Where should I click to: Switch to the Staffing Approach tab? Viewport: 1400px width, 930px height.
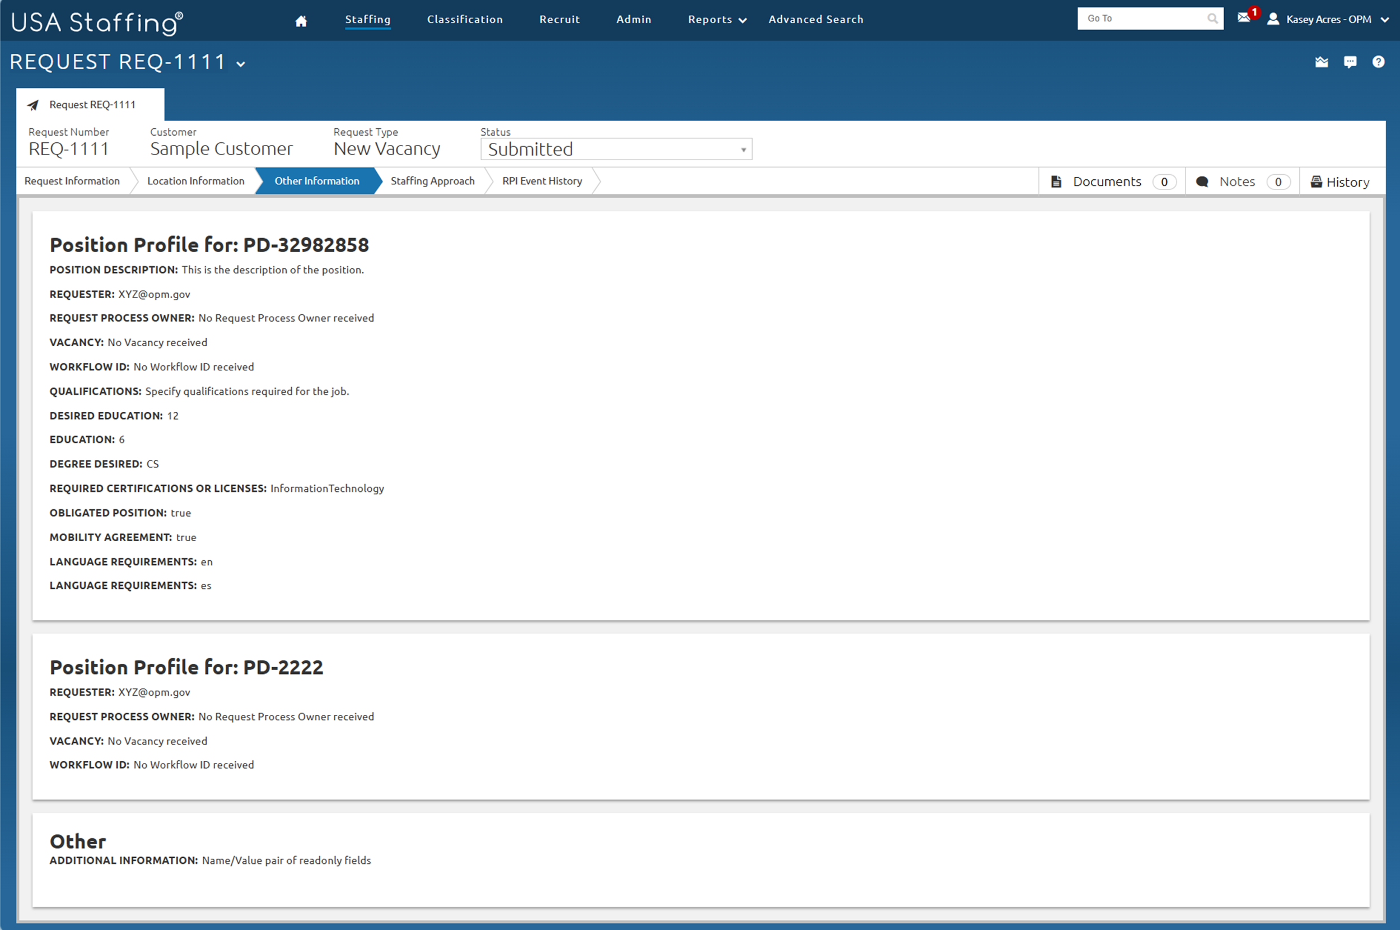tap(432, 181)
